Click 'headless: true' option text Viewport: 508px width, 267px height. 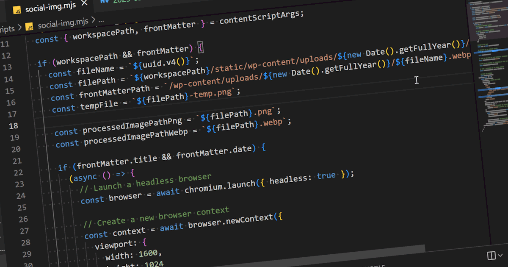point(303,178)
